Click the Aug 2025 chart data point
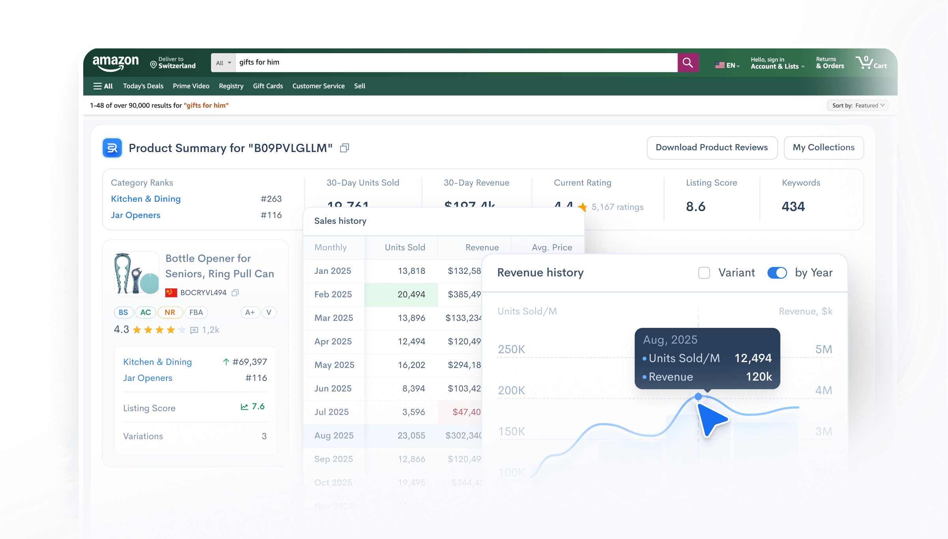The height and width of the screenshot is (539, 948). (698, 396)
